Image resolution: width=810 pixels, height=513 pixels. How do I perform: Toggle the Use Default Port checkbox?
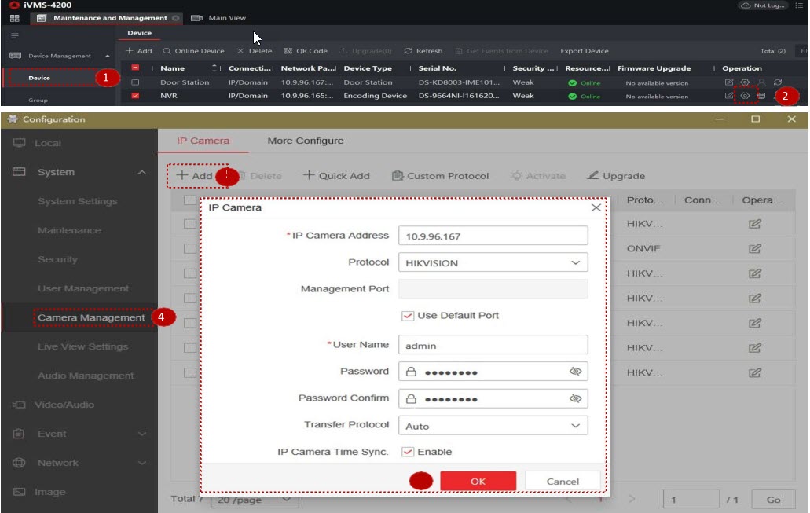point(407,316)
